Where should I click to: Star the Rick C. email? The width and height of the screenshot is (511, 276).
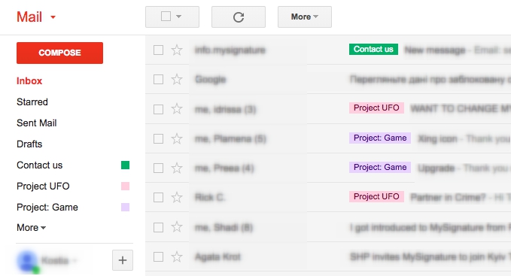tap(177, 197)
